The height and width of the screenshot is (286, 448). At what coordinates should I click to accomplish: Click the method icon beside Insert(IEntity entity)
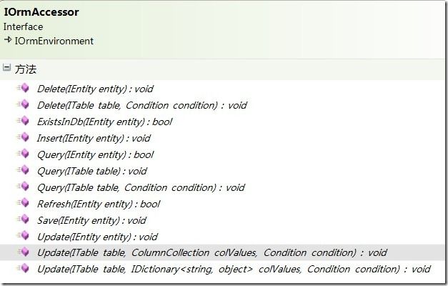[23, 137]
